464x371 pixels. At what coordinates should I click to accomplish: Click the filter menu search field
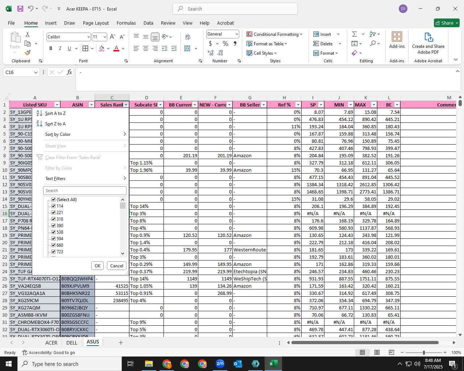click(85, 191)
